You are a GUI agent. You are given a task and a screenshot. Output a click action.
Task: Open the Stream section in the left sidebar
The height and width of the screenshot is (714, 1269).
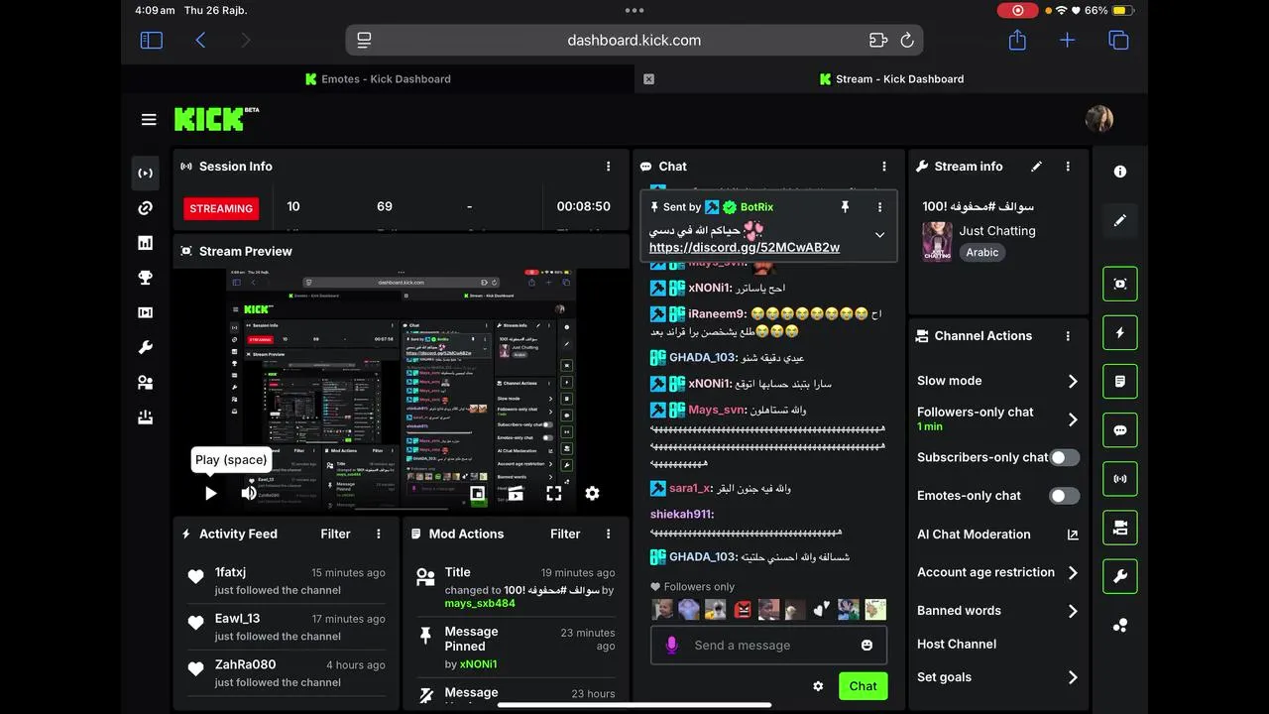(146, 174)
